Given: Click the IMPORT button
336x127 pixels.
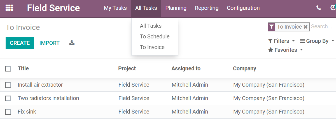Looking at the screenshot, I should (50, 43).
